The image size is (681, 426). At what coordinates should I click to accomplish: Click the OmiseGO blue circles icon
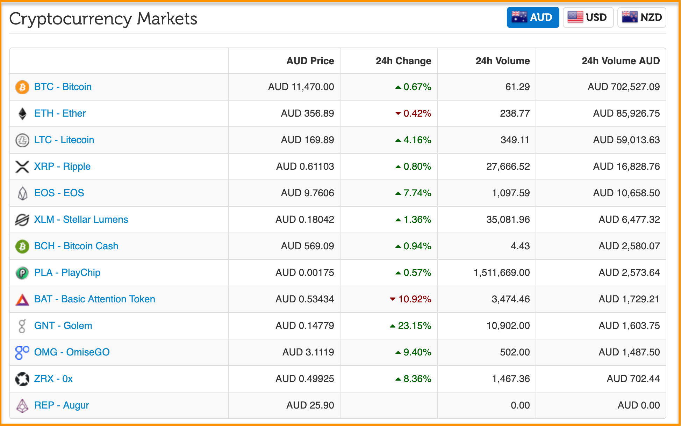[x=22, y=352]
